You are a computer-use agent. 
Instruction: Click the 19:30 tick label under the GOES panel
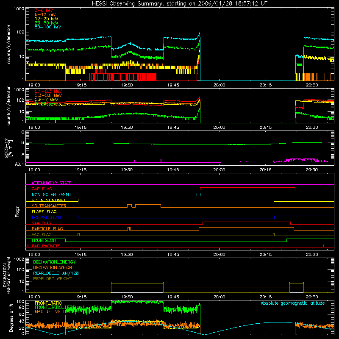[x=127, y=170]
